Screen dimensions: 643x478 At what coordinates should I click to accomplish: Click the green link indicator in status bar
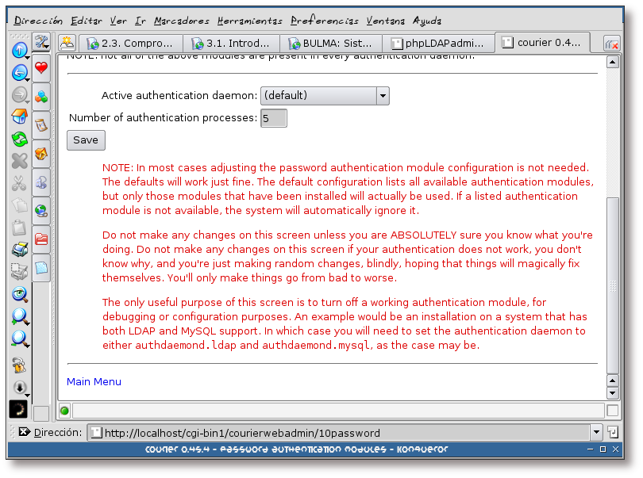click(64, 411)
